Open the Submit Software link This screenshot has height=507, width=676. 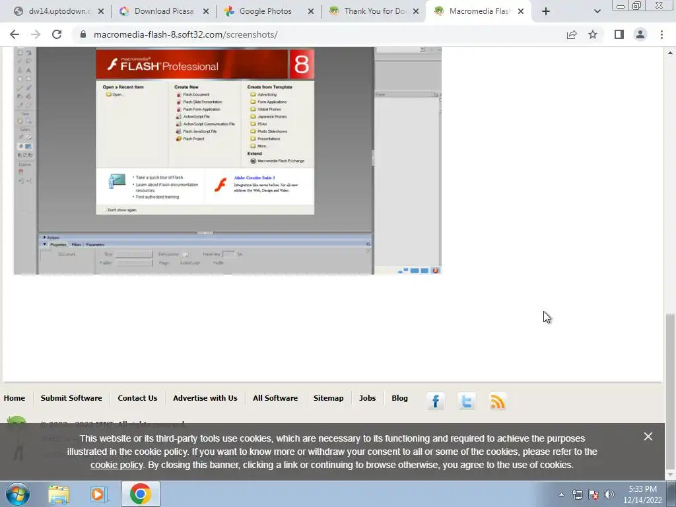[71, 398]
